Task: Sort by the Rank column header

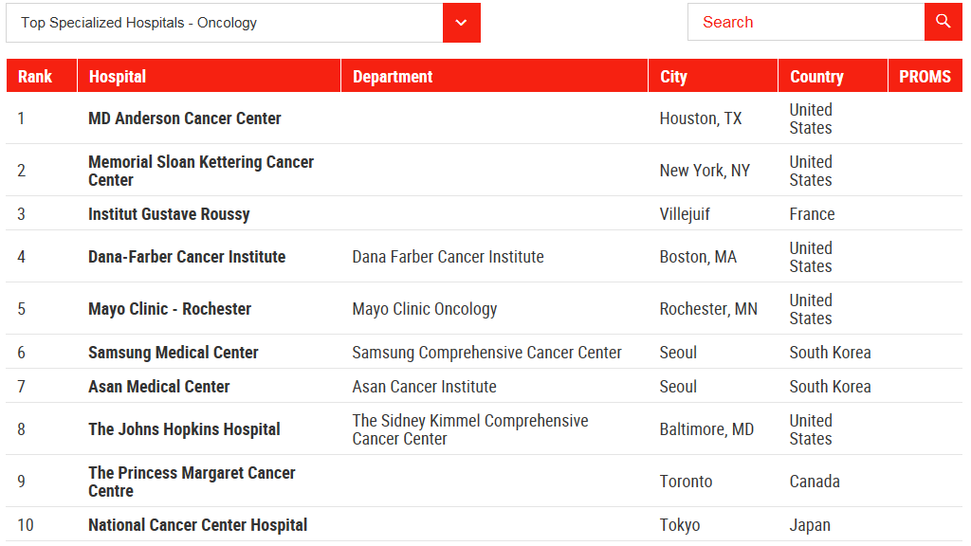Action: click(35, 77)
